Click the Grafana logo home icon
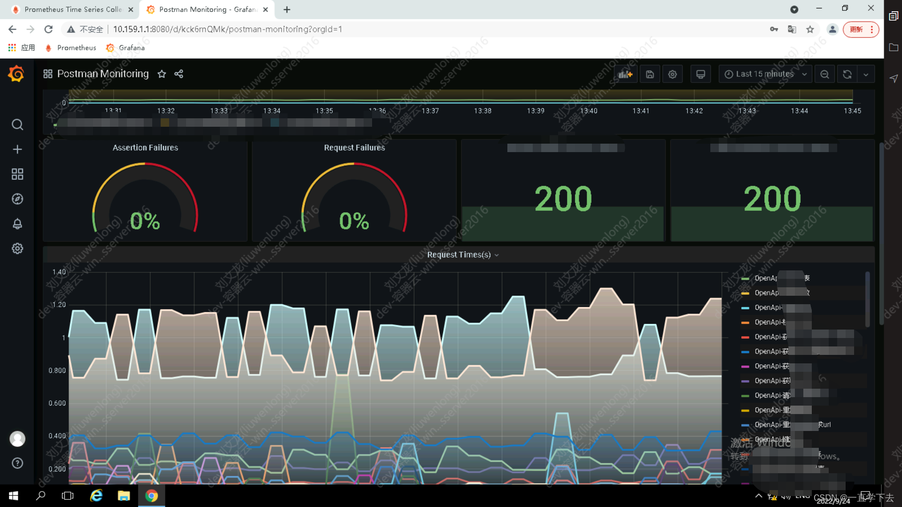Screen dimensions: 902x507 point(16,74)
